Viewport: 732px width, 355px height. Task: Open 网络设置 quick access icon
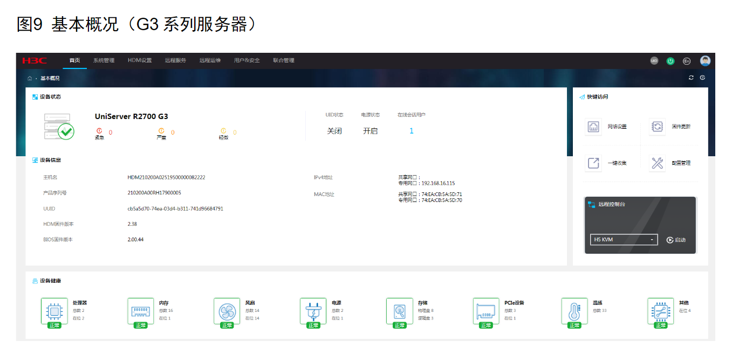[593, 127]
